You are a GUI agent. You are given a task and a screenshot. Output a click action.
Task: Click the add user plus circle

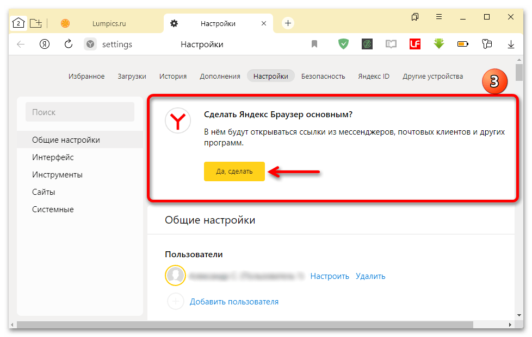(175, 301)
